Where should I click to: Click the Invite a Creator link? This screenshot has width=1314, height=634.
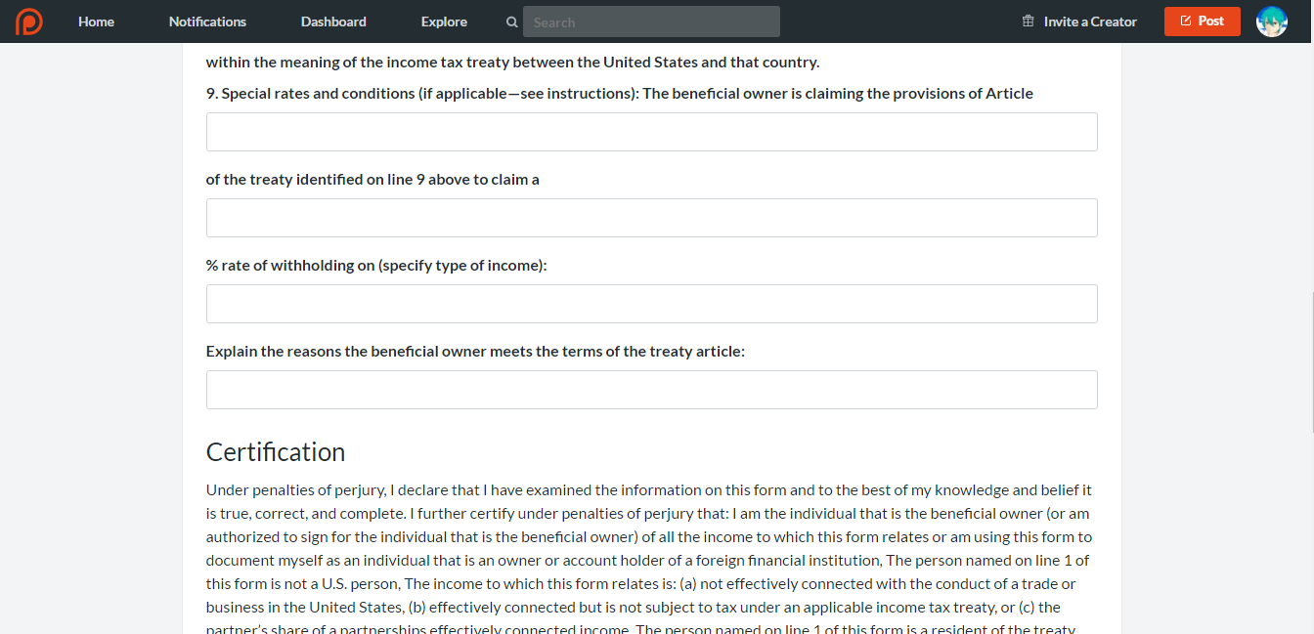point(1090,21)
